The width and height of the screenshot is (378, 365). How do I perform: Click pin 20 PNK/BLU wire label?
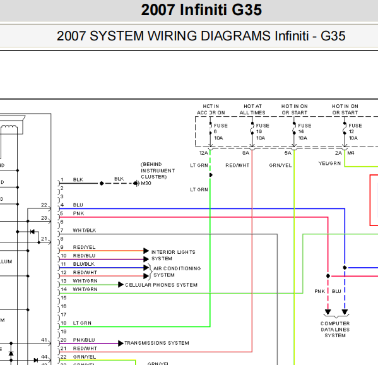pyautogui.click(x=84, y=340)
